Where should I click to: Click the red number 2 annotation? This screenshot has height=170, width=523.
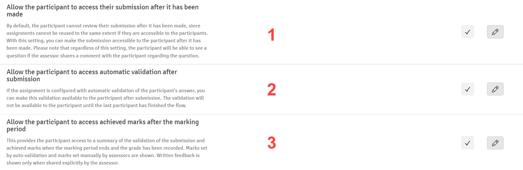coord(272,90)
